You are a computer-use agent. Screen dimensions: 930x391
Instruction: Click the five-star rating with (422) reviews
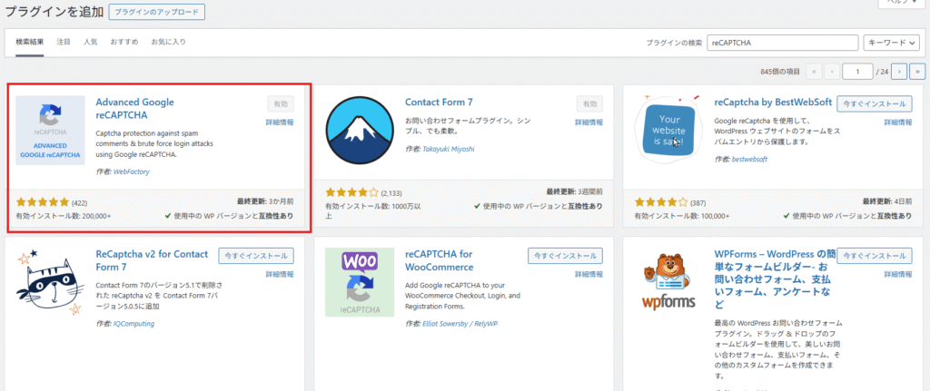click(43, 202)
